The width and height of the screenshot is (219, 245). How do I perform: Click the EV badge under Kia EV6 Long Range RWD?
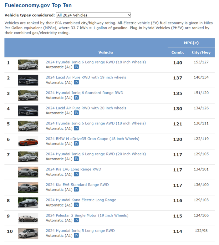76,174
